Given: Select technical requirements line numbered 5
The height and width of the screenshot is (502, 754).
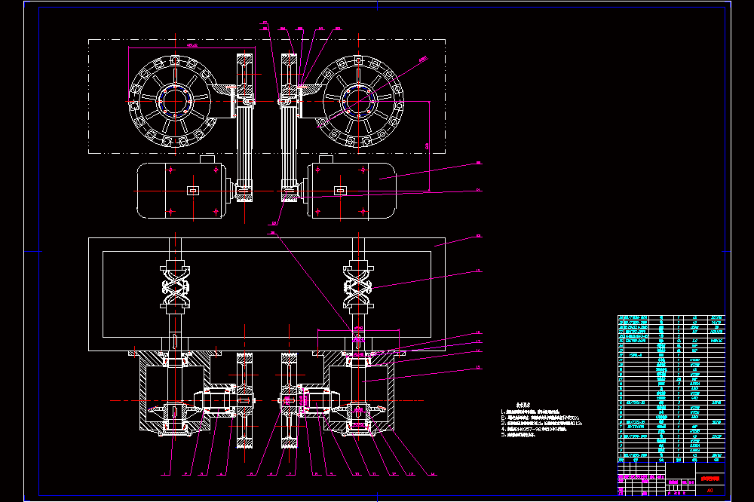Looking at the screenshot, I should (519, 435).
